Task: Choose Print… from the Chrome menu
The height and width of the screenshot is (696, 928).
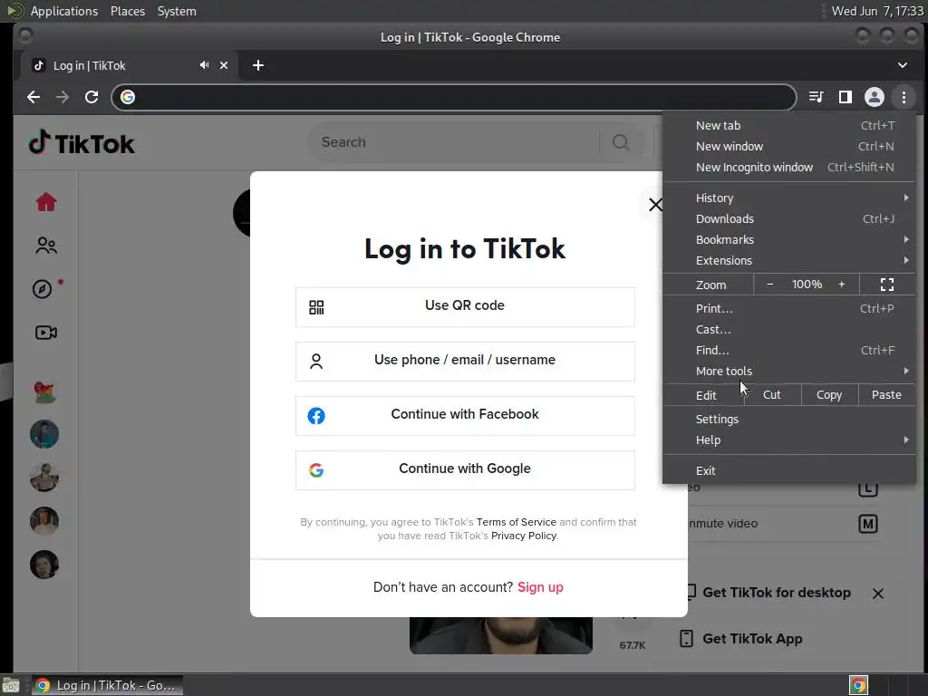Action: tap(789, 308)
